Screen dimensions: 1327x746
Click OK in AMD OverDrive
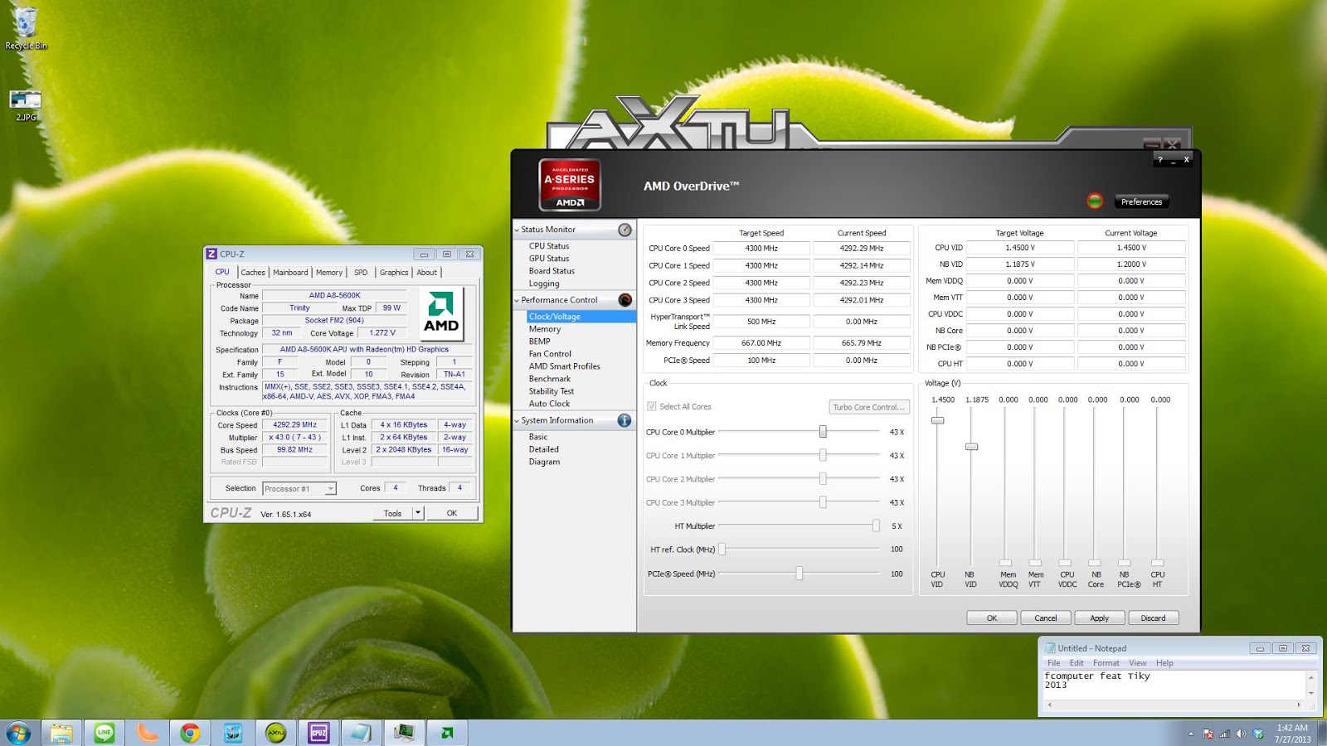[992, 618]
